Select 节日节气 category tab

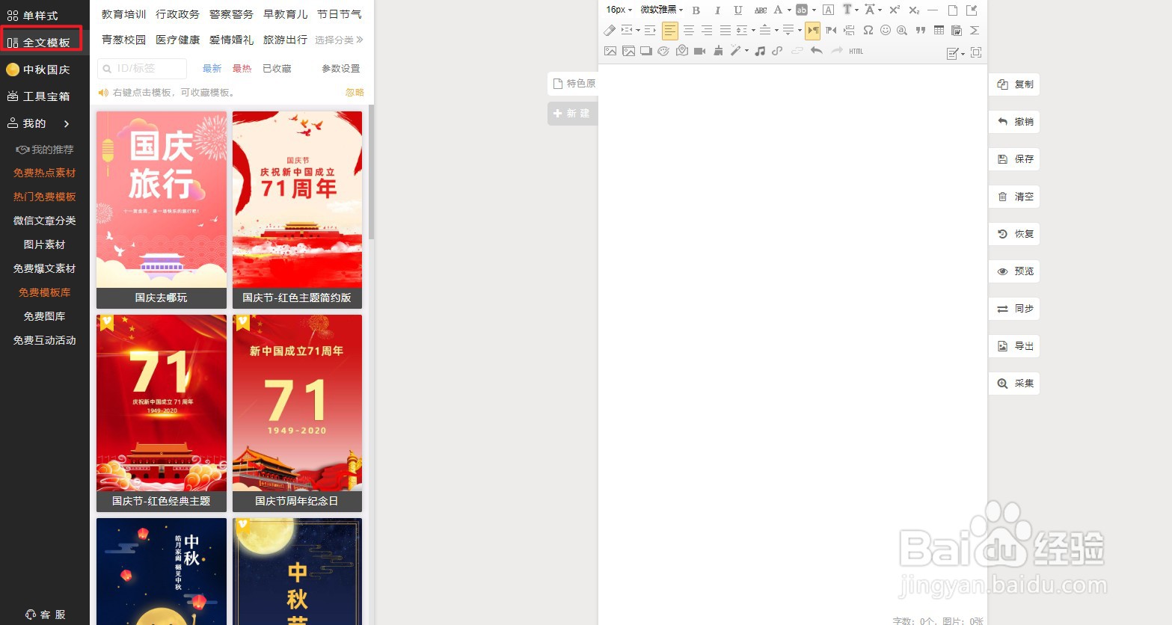340,14
